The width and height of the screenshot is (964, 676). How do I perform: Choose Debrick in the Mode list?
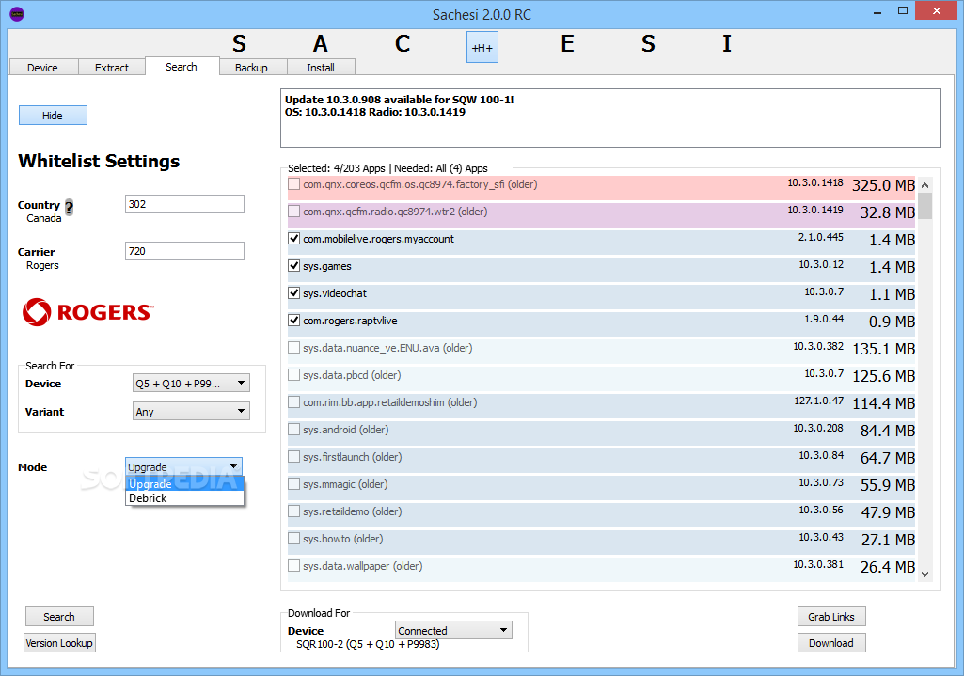coord(184,497)
